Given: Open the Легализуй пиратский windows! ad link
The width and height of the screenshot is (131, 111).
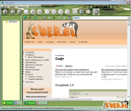Looking at the screenshot, I should click(x=72, y=70).
